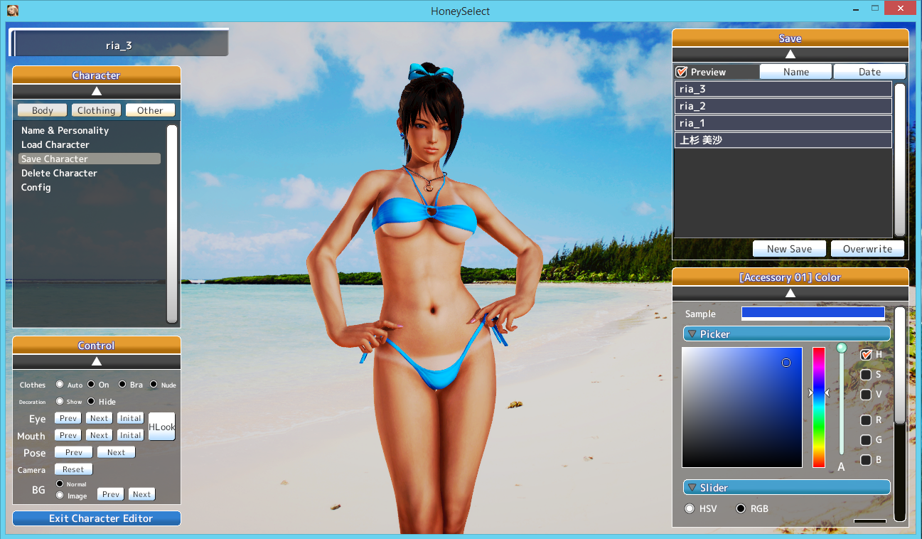Select Normal BG radio button
The image size is (922, 539).
pyautogui.click(x=60, y=484)
